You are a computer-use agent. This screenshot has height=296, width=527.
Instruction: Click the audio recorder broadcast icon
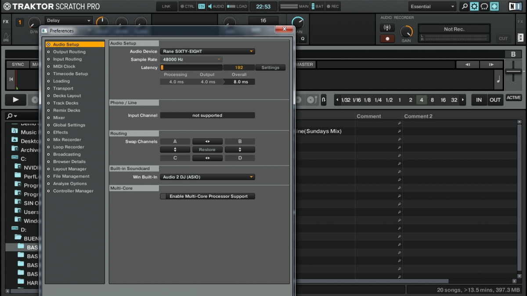[387, 28]
